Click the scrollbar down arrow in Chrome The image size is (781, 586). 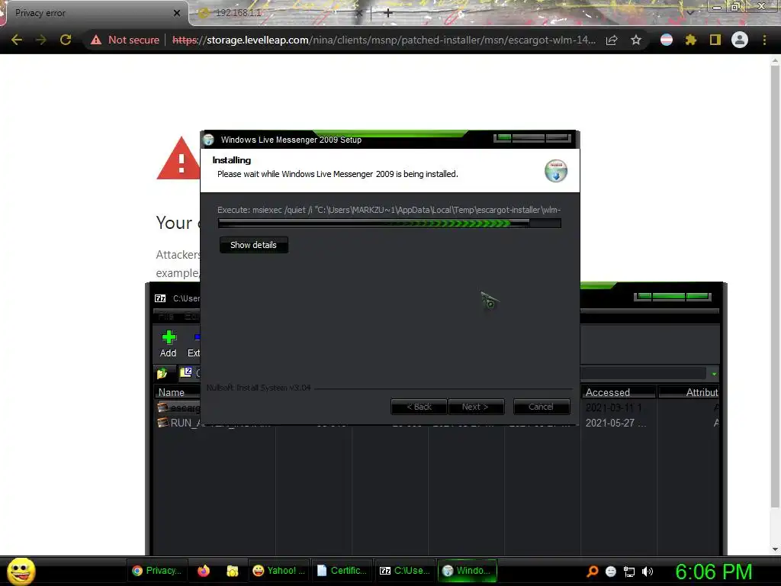[x=775, y=549]
